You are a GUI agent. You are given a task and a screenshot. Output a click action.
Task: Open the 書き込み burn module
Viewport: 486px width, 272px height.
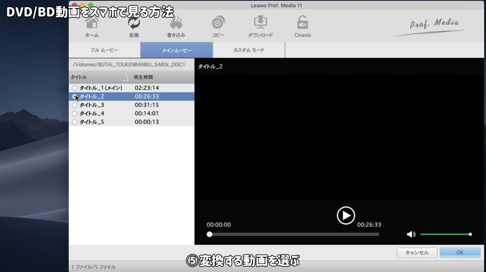176,27
